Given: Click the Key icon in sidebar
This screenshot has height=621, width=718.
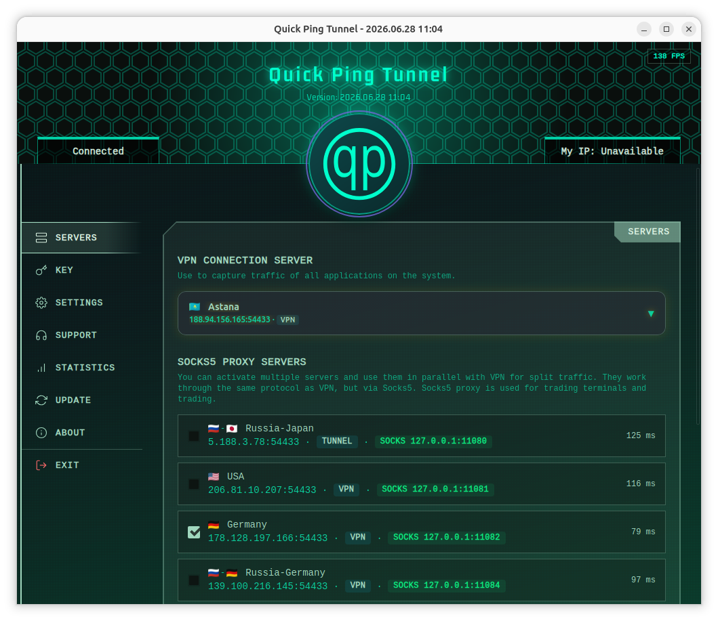Looking at the screenshot, I should click(41, 270).
